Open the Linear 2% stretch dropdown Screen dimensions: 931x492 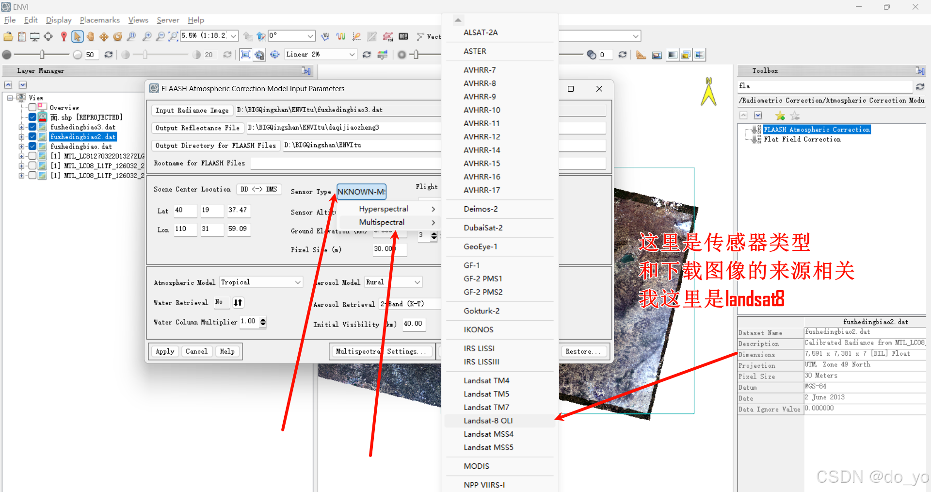(x=352, y=54)
